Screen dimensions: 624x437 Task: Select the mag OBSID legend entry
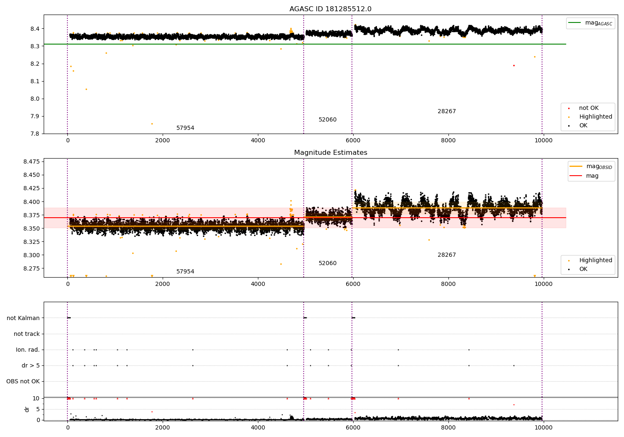tap(591, 166)
